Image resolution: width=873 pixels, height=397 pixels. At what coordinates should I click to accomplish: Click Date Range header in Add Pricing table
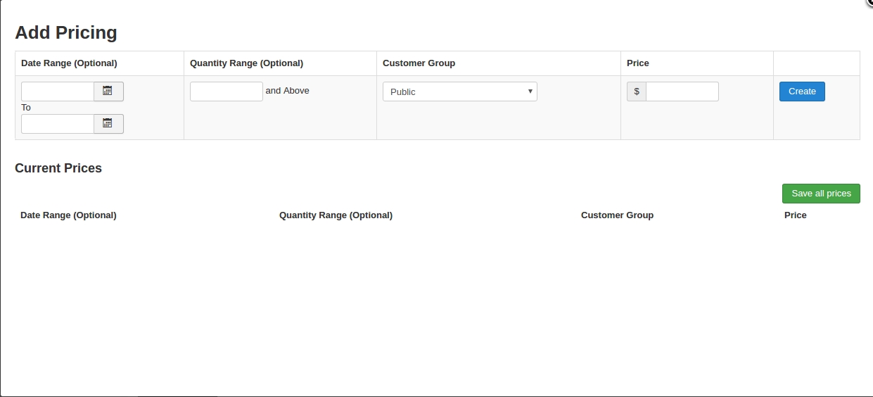pos(69,63)
